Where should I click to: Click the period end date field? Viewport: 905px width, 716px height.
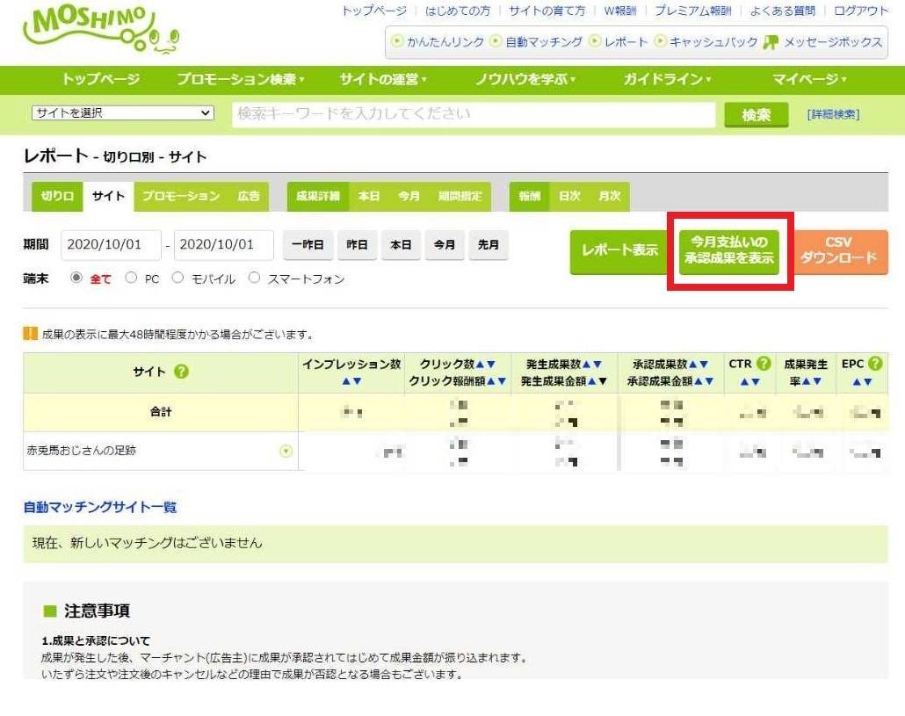(x=223, y=244)
